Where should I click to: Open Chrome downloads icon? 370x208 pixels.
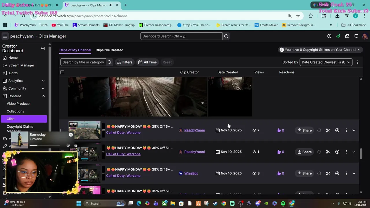[337, 16]
